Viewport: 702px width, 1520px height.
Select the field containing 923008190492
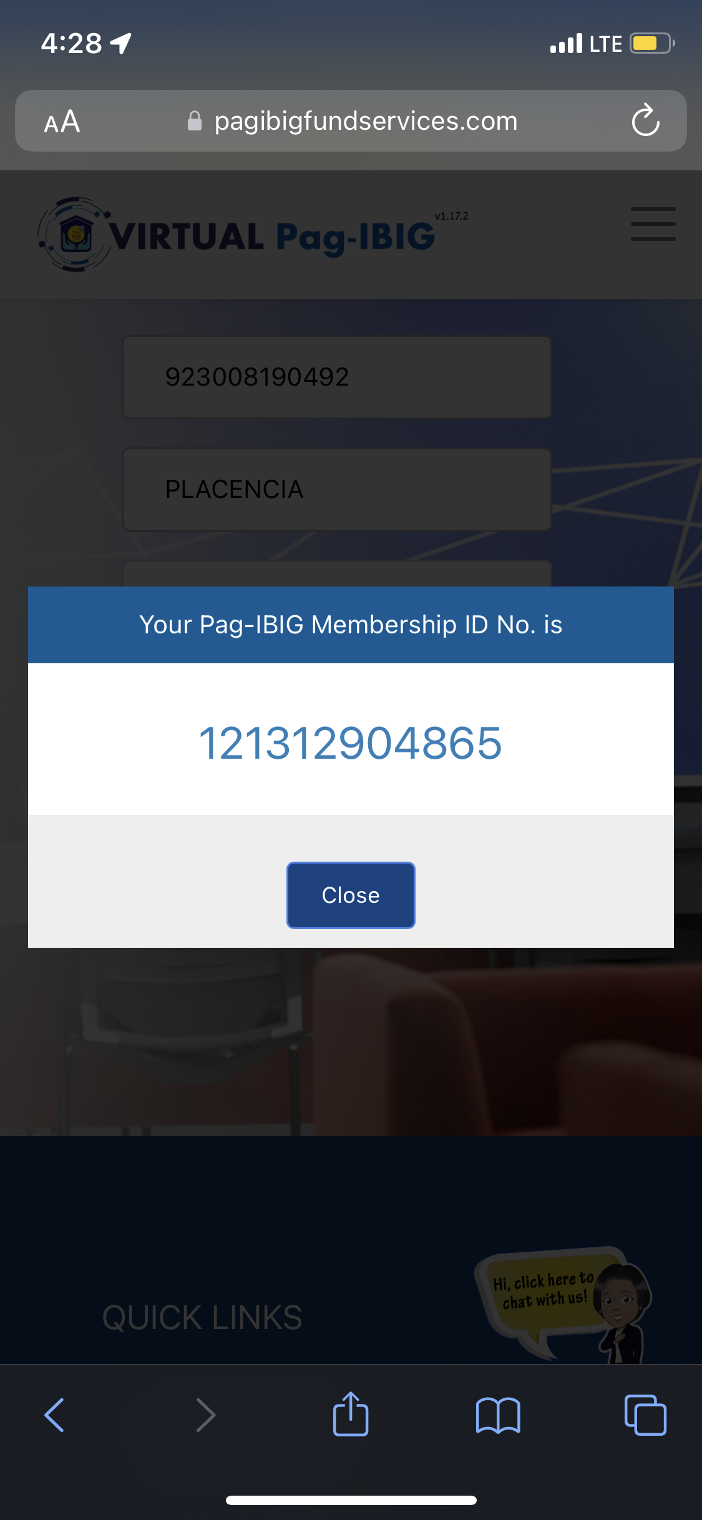point(337,377)
